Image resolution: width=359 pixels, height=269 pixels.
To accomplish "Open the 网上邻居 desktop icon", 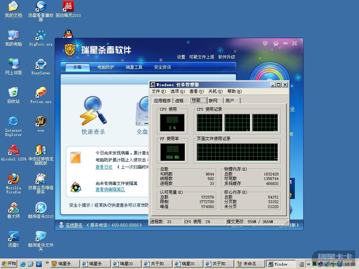I will (14, 67).
